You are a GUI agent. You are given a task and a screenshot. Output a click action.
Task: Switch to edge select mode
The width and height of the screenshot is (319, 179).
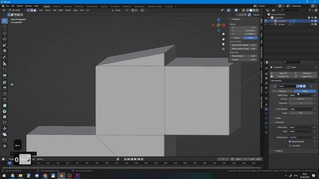click(x=31, y=10)
